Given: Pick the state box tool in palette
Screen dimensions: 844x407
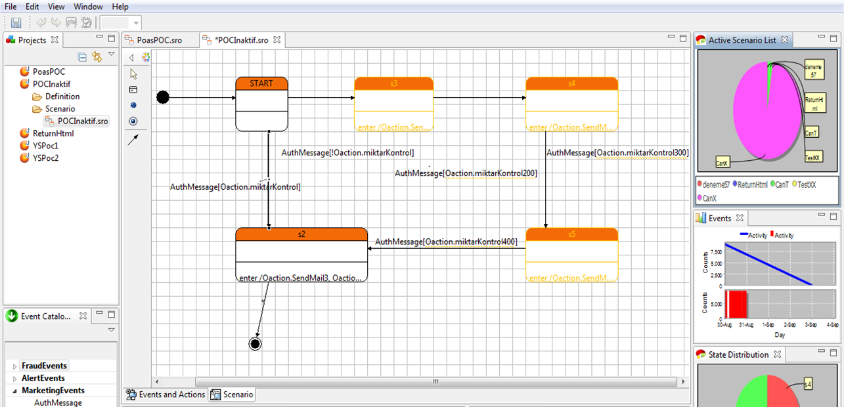Looking at the screenshot, I should 134,90.
